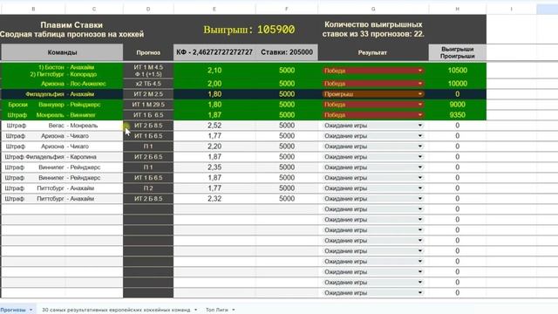Select column B header
558x314 pixels.
(33, 9)
